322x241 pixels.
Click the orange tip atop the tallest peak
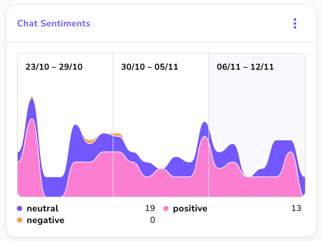32,97
